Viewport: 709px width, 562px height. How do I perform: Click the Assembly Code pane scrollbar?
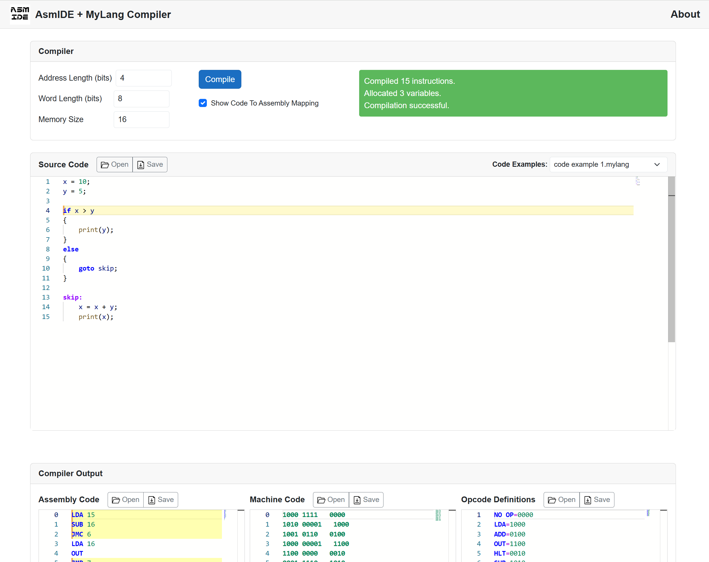pos(241,536)
